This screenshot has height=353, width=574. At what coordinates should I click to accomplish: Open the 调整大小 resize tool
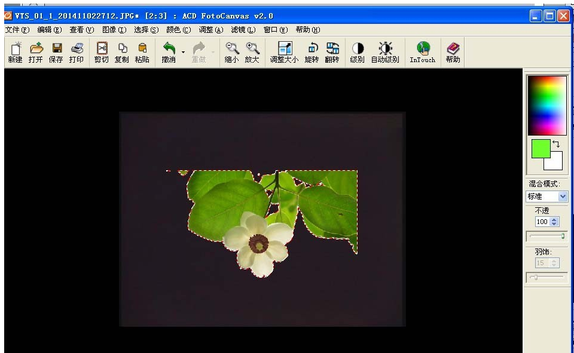[284, 52]
